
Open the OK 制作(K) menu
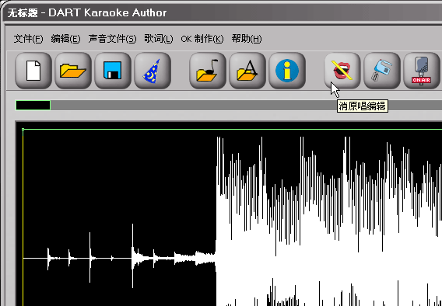202,39
